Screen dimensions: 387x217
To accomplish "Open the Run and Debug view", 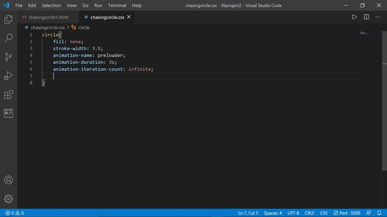I will pyautogui.click(x=8, y=76).
